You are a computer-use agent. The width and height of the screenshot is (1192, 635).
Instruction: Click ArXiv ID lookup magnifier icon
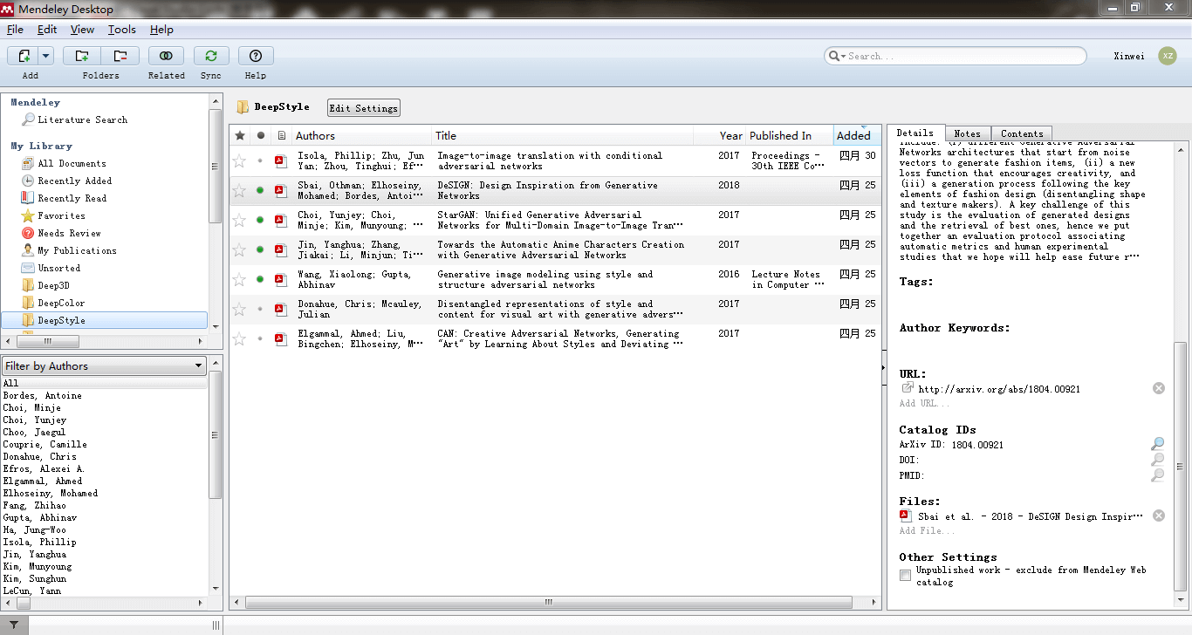click(x=1157, y=444)
